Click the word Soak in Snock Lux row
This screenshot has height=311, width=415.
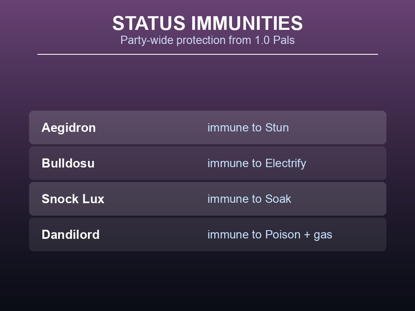click(278, 199)
